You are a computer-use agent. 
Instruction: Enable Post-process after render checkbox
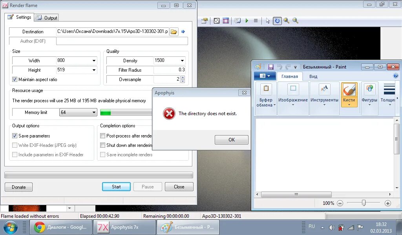[102, 136]
